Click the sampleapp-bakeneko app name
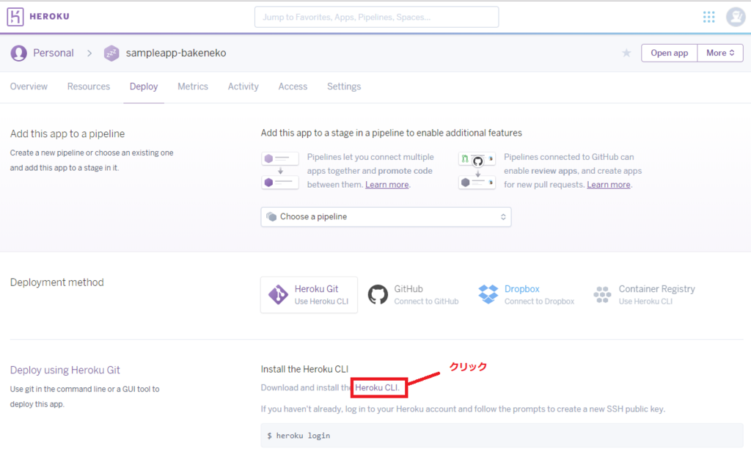The width and height of the screenshot is (751, 457). tap(176, 53)
